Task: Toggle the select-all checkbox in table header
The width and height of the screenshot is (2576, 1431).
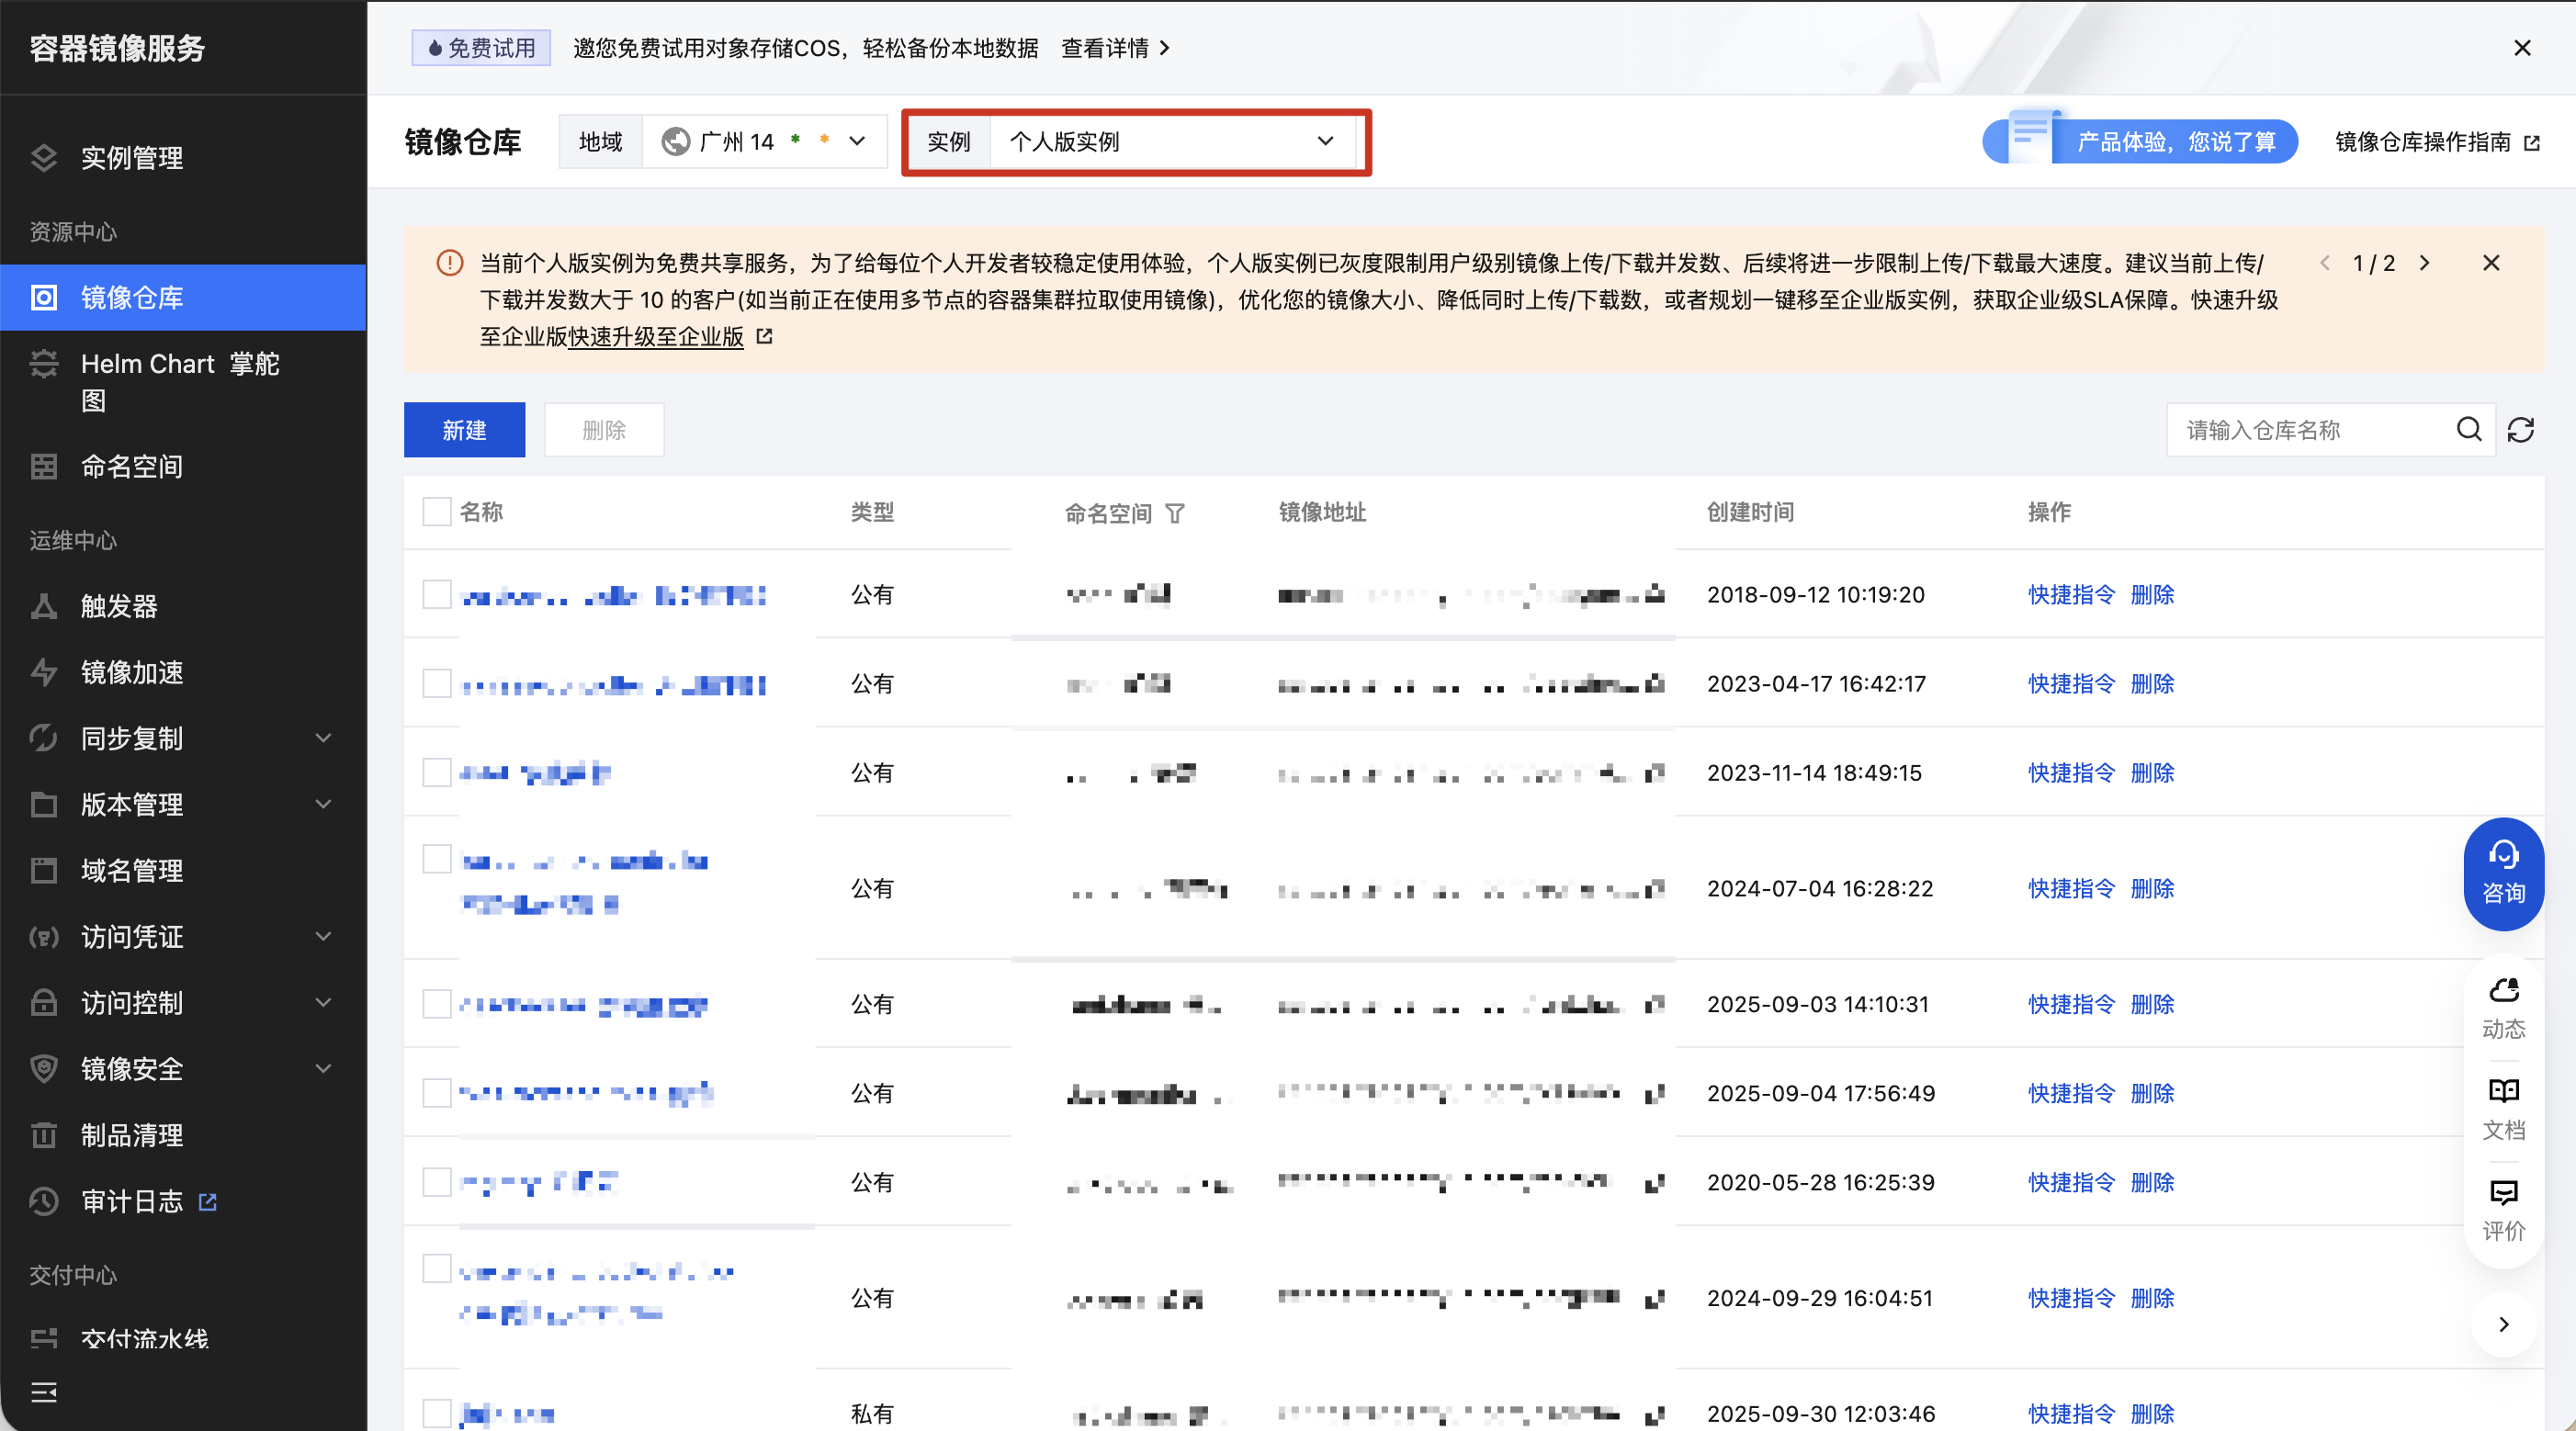Action: pyautogui.click(x=437, y=512)
